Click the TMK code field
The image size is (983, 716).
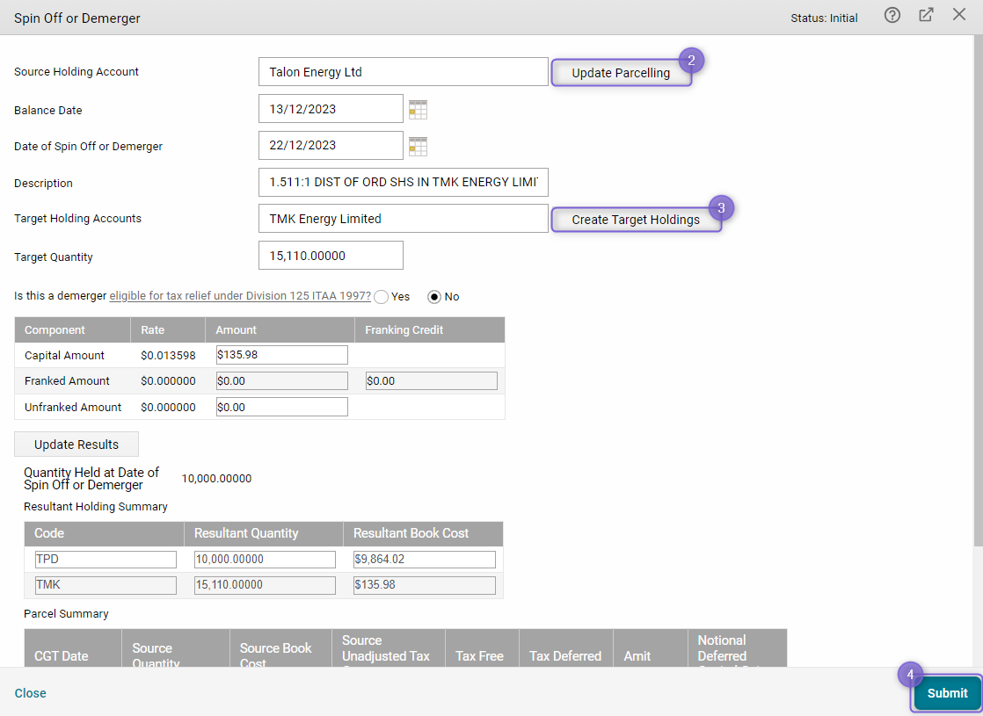coord(106,585)
